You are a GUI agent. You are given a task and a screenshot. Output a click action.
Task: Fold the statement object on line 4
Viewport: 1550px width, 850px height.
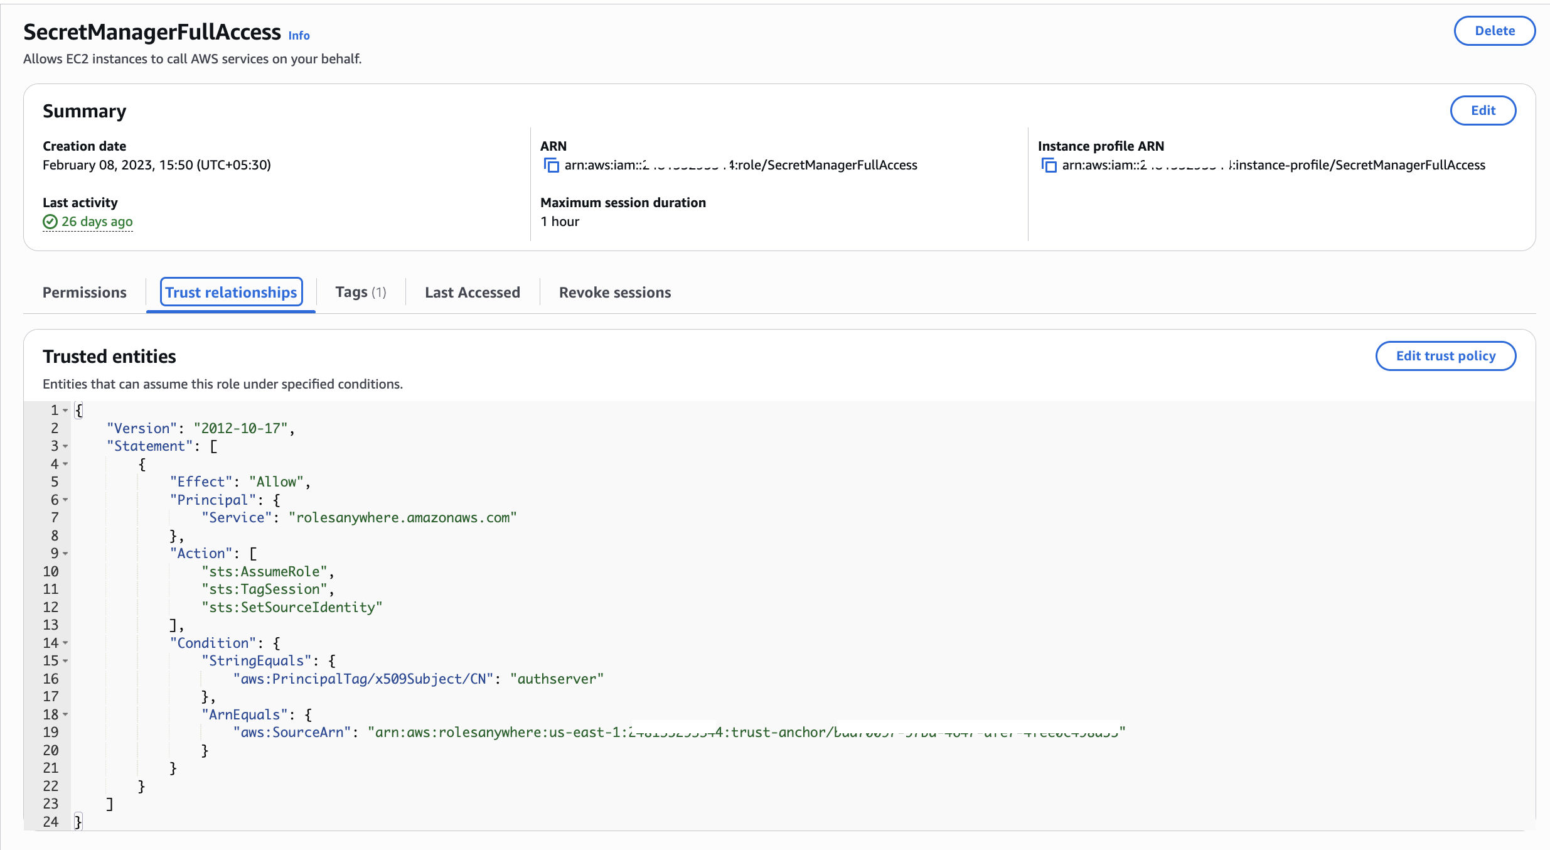point(65,465)
